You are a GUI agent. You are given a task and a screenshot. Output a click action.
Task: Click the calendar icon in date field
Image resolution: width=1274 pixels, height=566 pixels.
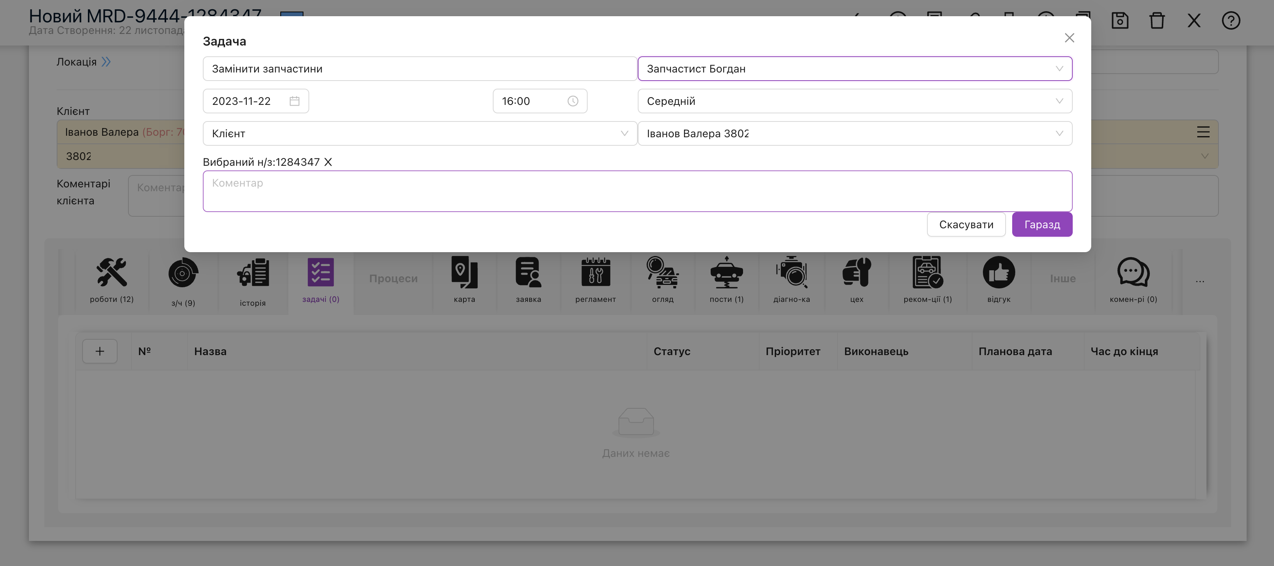(295, 101)
